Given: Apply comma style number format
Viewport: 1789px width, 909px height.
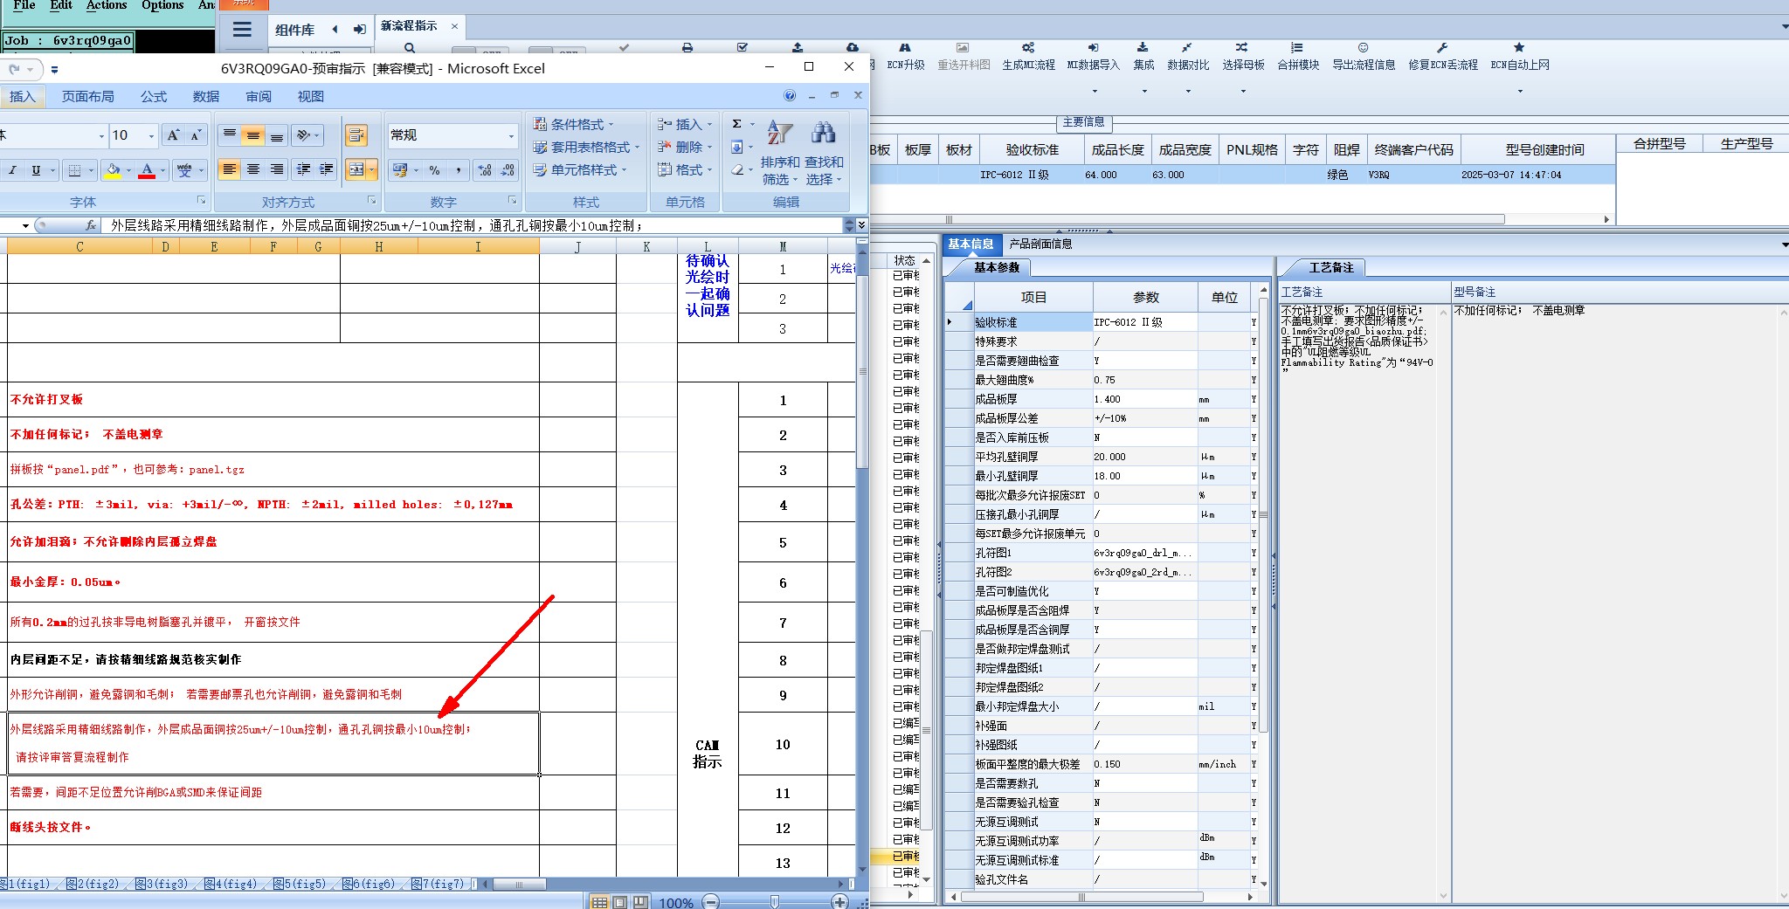Looking at the screenshot, I should coord(457,169).
